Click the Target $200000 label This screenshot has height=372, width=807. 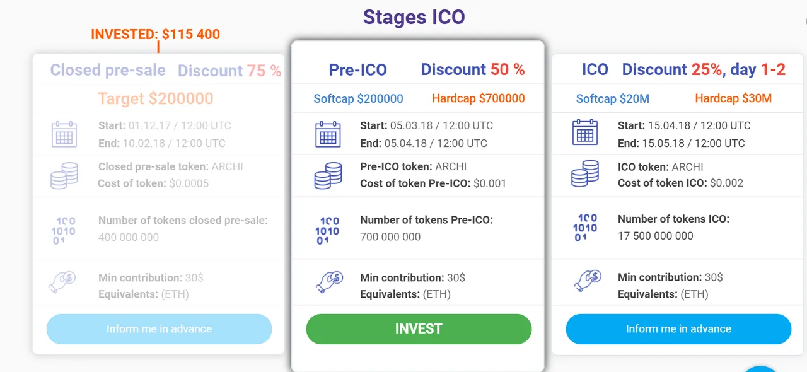point(156,98)
